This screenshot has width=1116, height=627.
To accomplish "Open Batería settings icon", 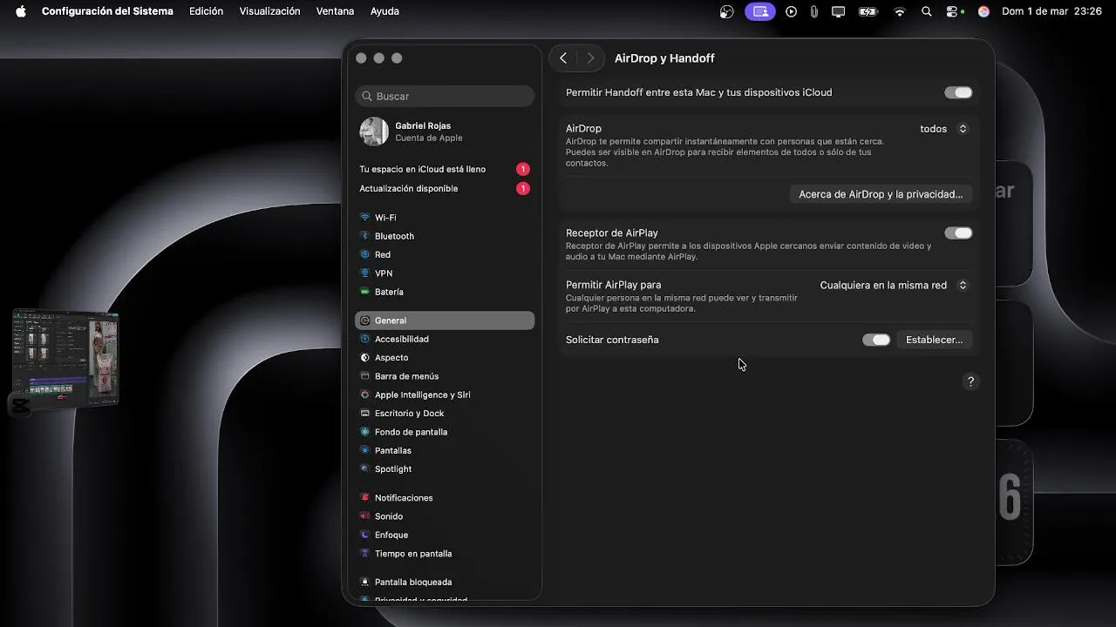I will coord(364,292).
